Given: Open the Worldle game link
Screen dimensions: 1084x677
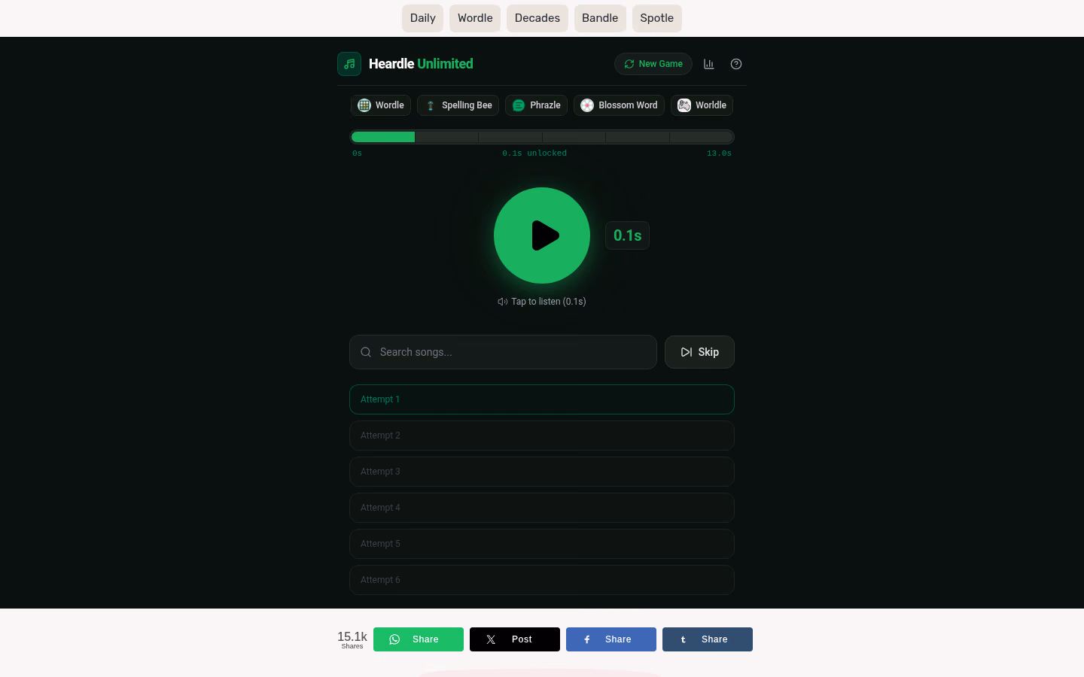Looking at the screenshot, I should pyautogui.click(x=702, y=105).
